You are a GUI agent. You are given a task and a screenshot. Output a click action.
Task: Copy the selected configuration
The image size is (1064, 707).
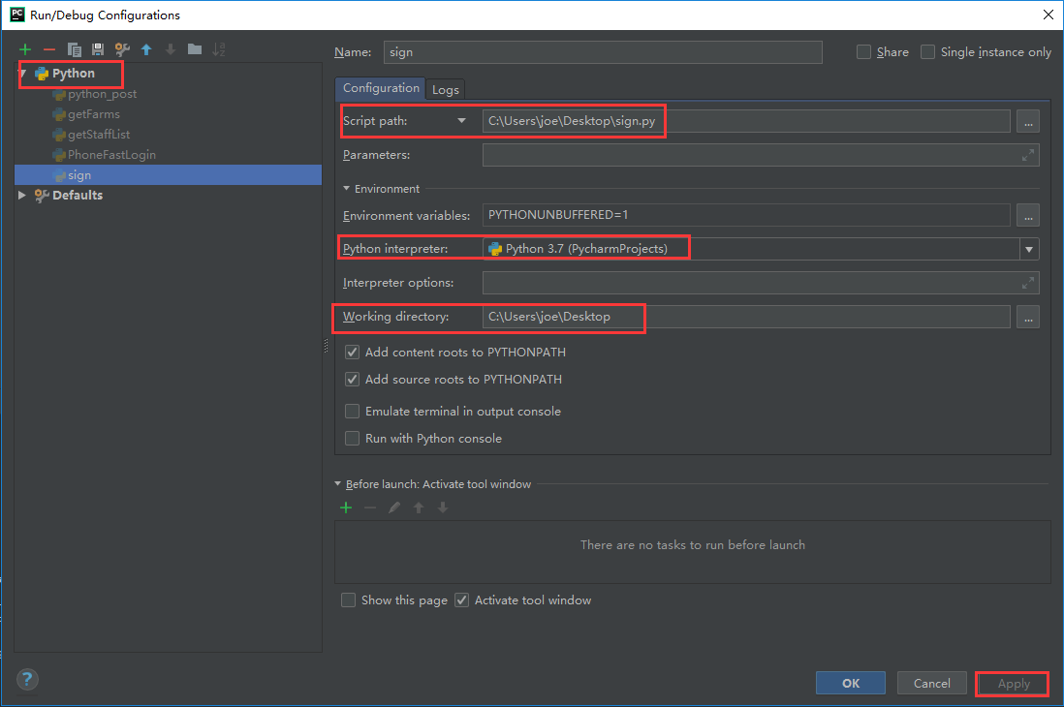tap(74, 49)
